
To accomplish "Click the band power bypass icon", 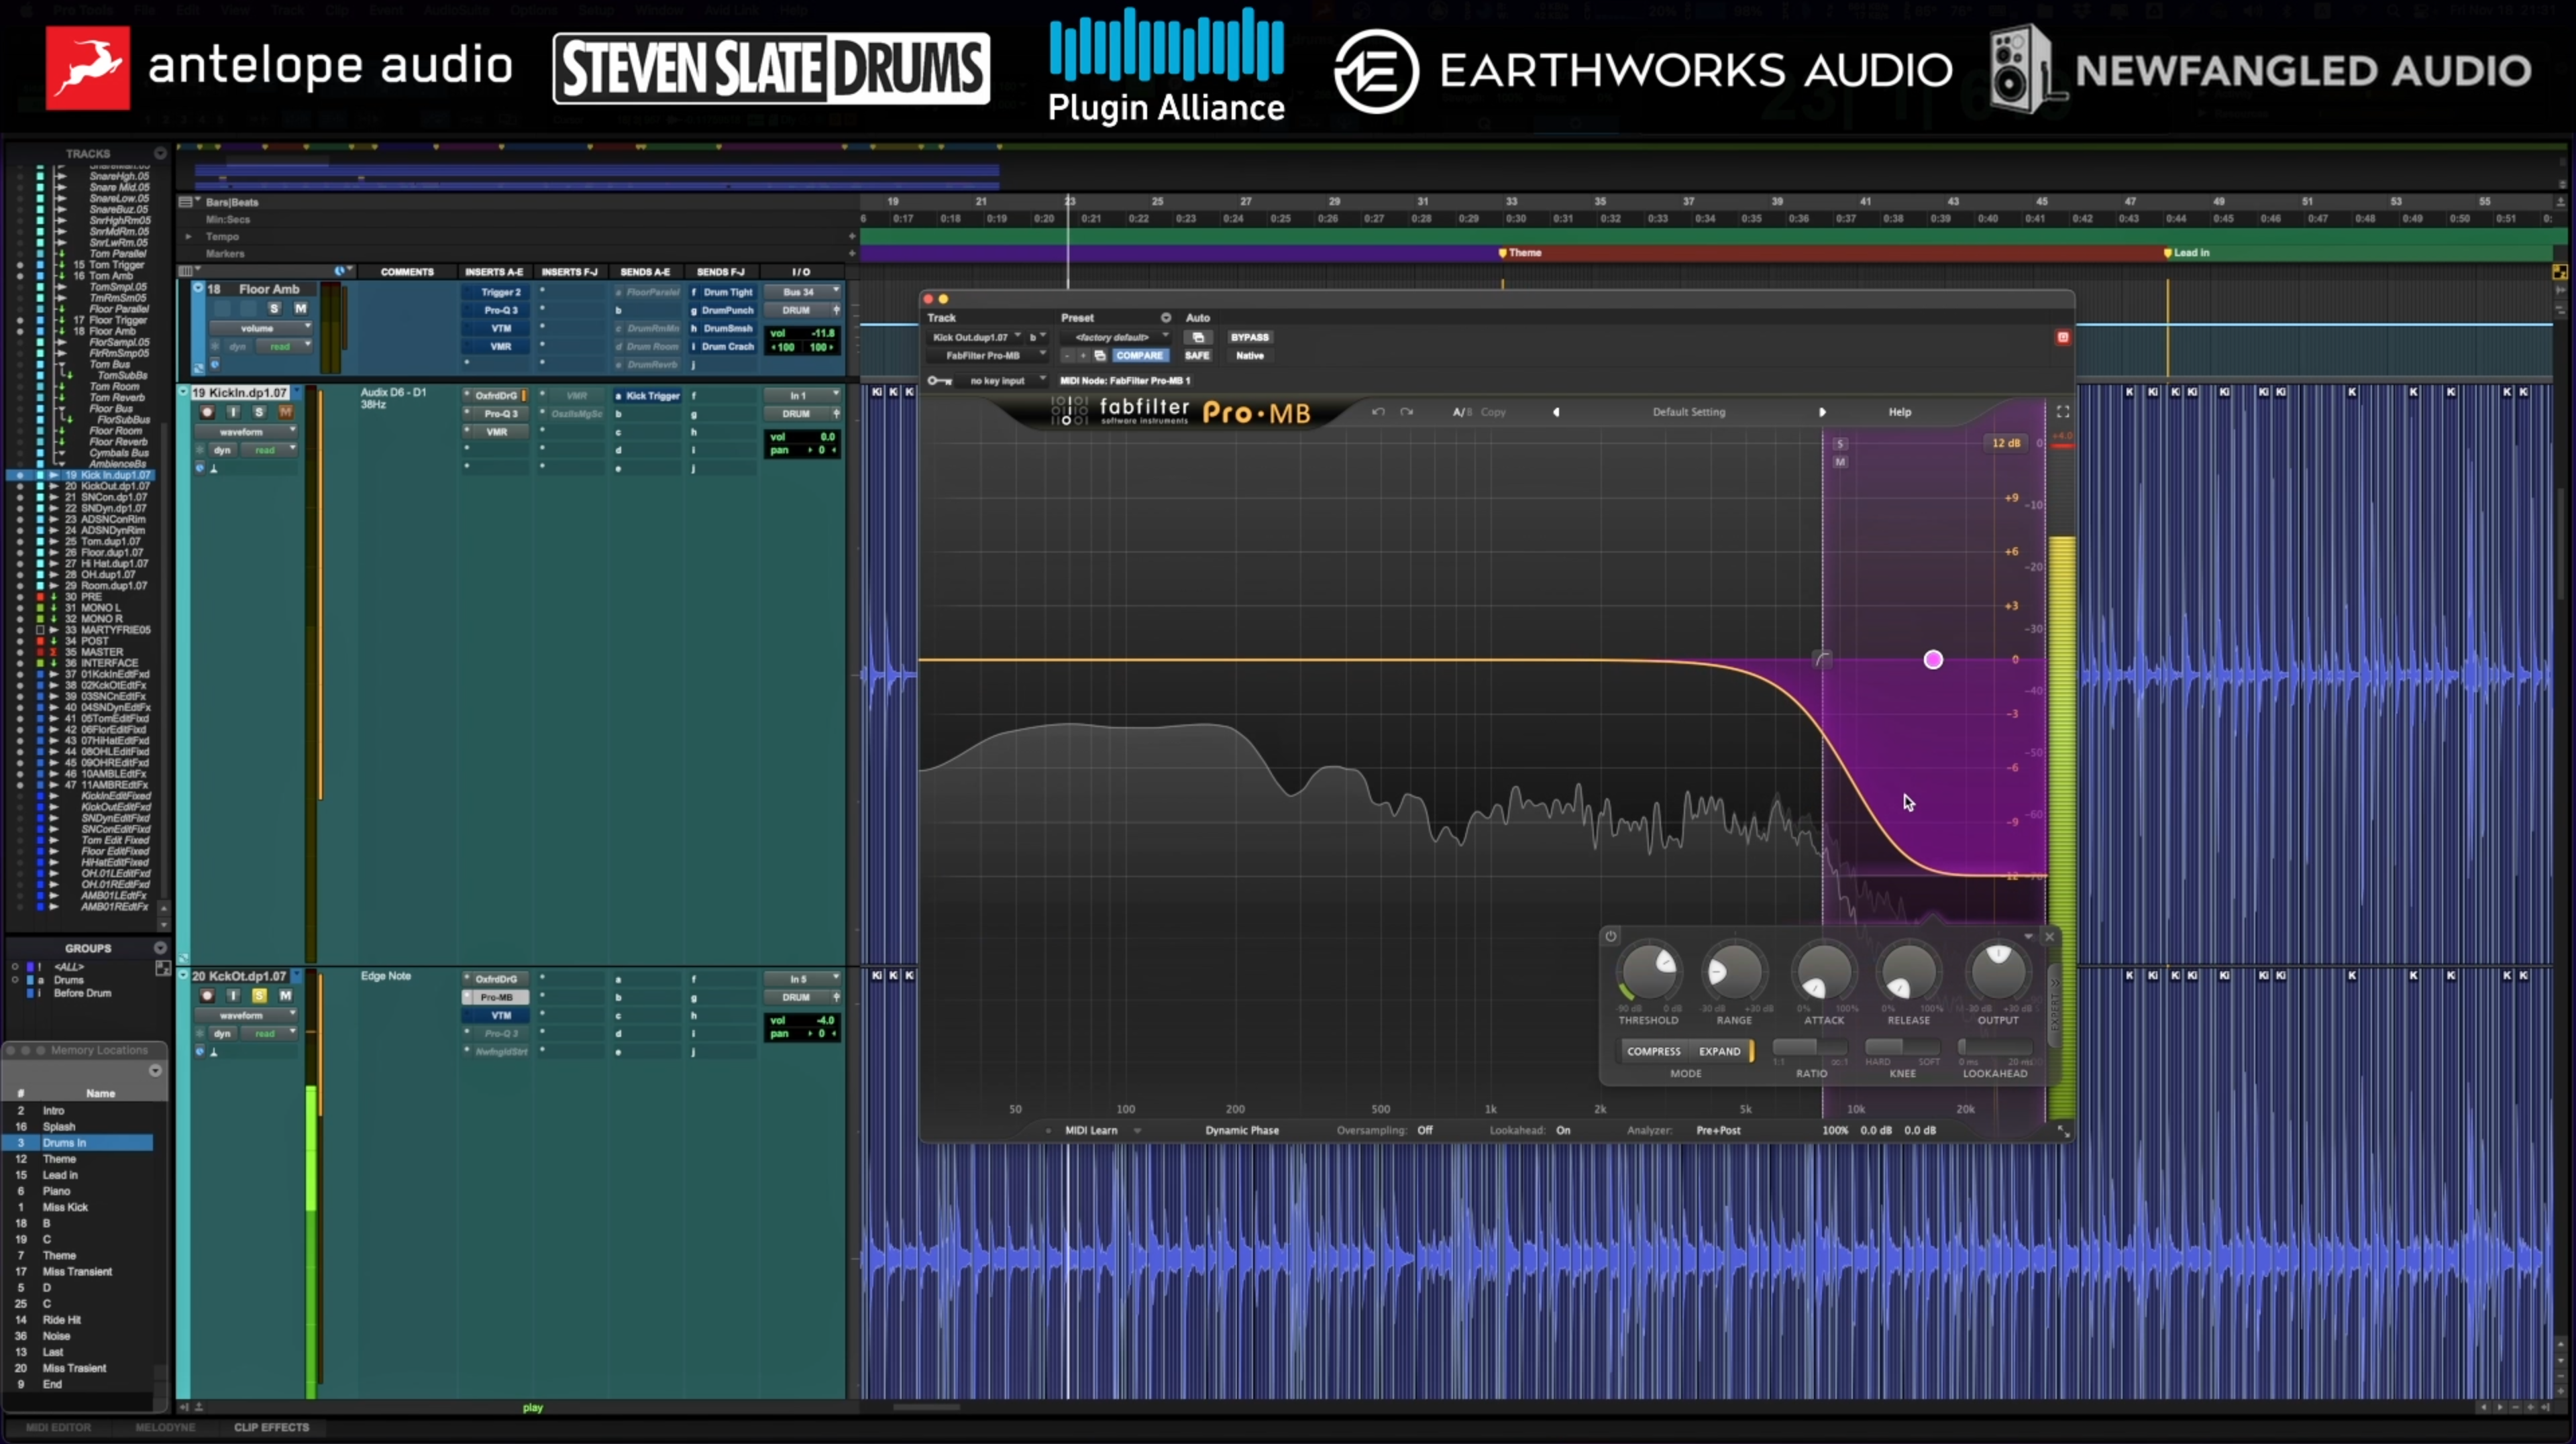I will point(1610,937).
